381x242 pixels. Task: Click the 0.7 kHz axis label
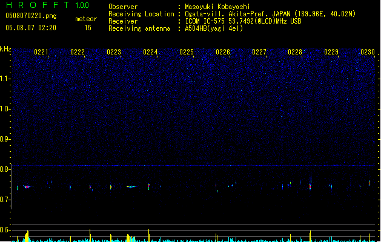[x=5, y=200]
